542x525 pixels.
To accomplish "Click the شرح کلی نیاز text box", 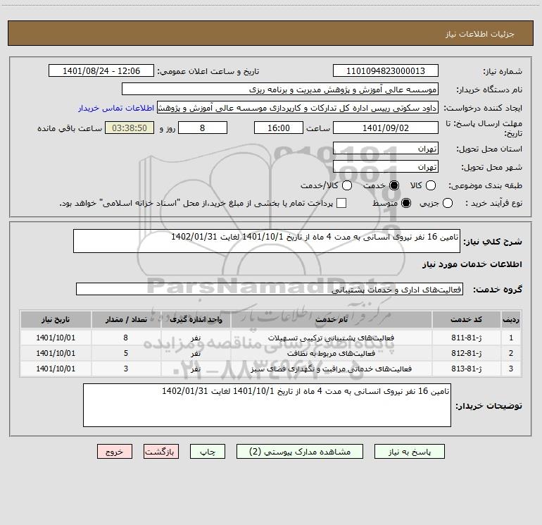I will 267,241.
